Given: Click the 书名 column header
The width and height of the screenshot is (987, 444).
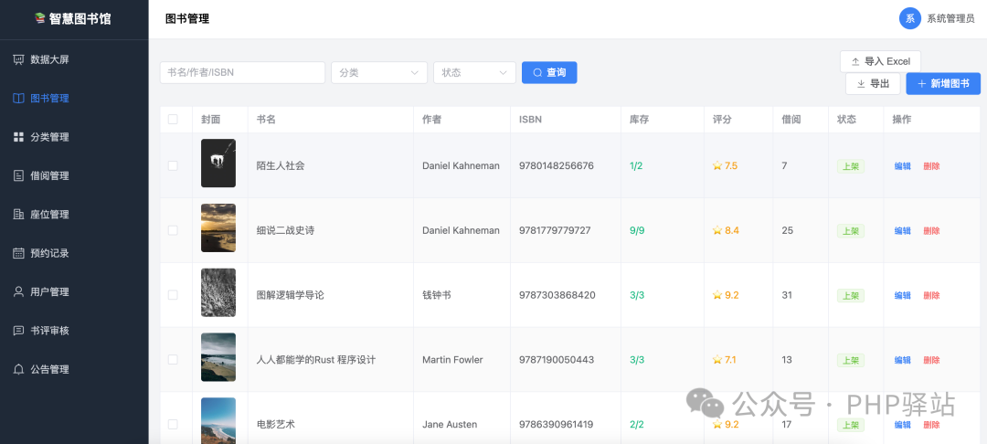Looking at the screenshot, I should 266,119.
